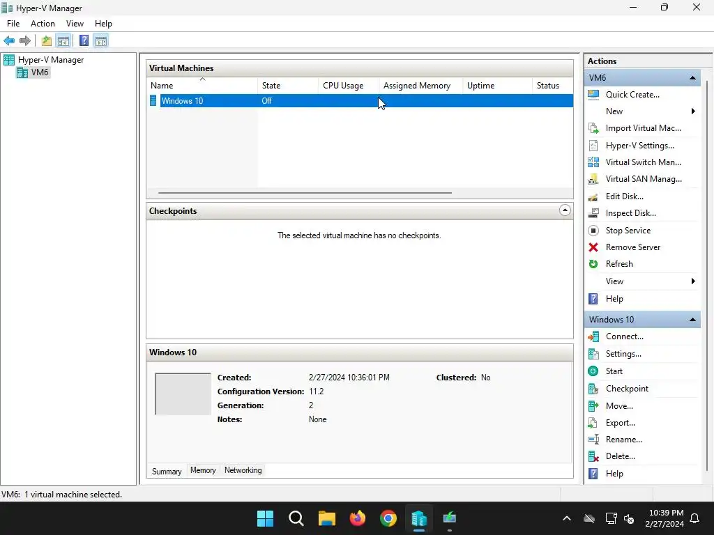This screenshot has height=535, width=714.
Task: Click the Stop Service icon
Action: [x=593, y=231]
